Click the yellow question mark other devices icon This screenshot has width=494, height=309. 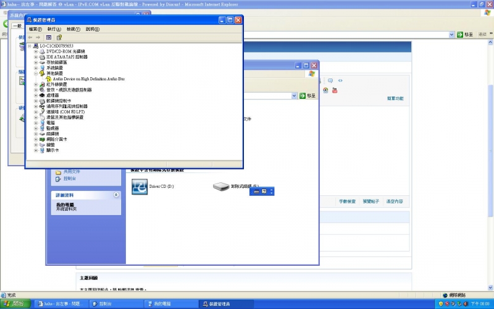[42, 73]
